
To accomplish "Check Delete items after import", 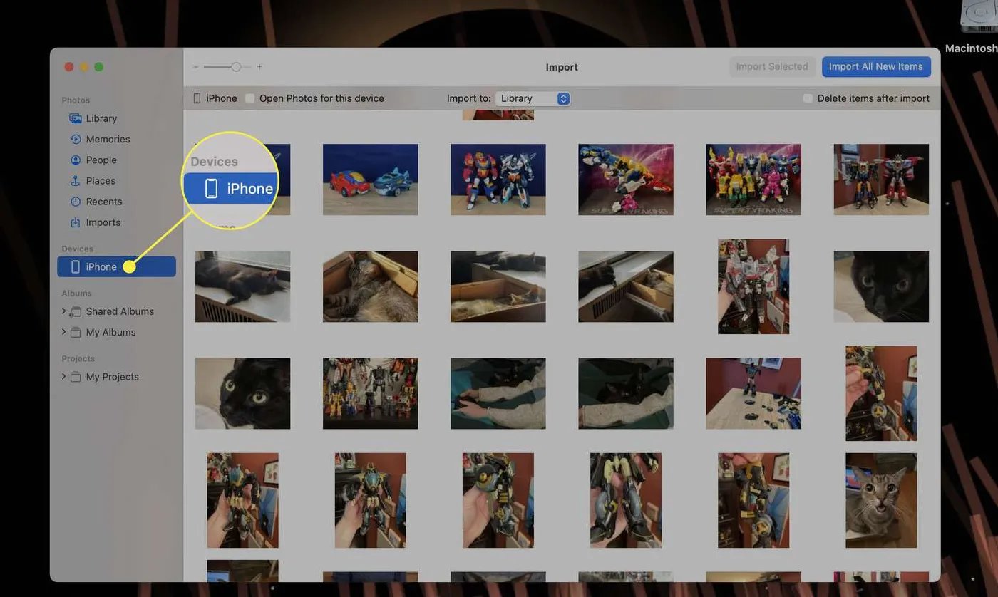I will (808, 98).
